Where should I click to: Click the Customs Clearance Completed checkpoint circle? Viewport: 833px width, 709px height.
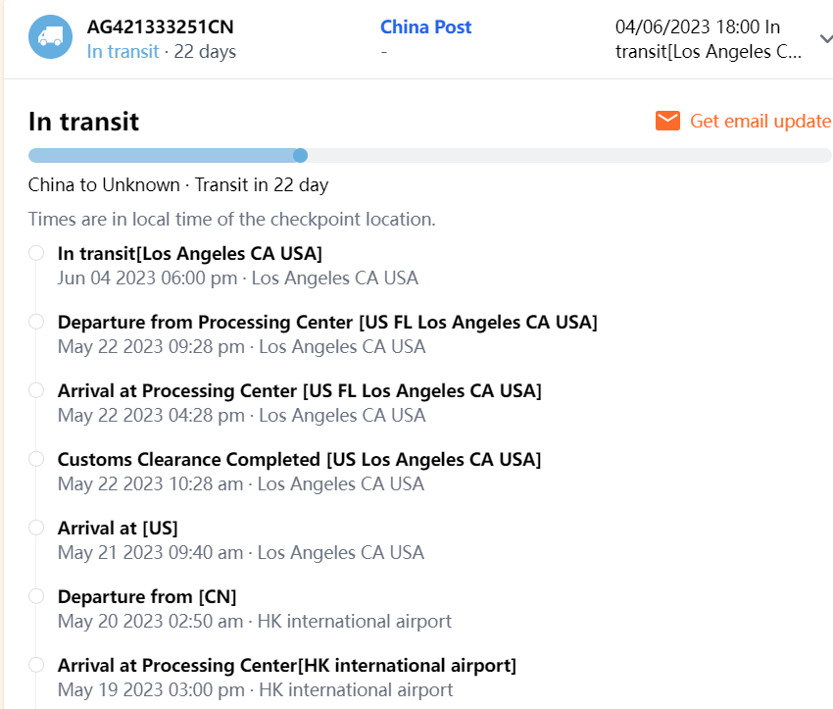click(x=36, y=459)
